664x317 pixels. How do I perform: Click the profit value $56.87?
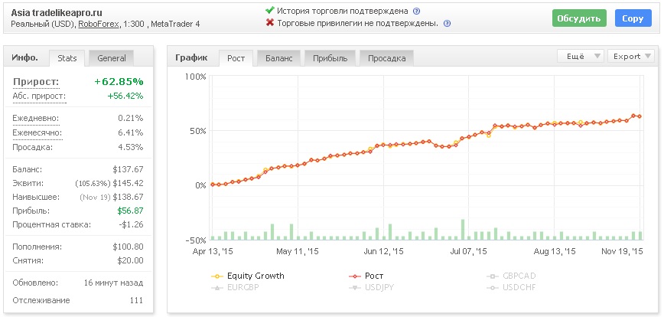(x=130, y=211)
